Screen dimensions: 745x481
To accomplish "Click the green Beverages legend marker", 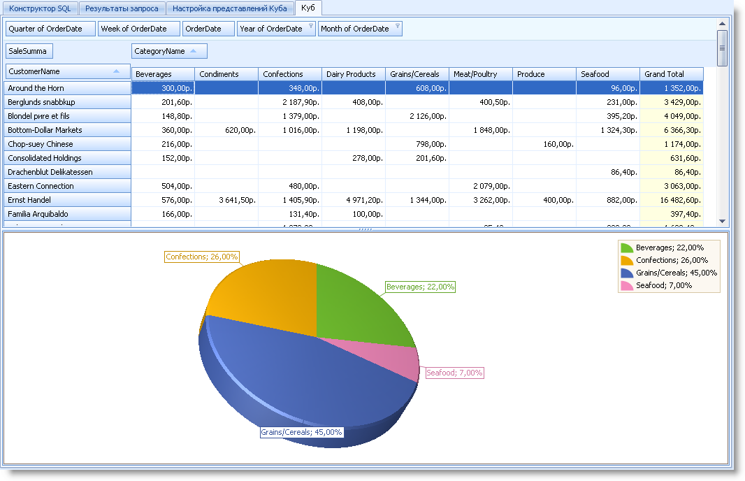I will 627,248.
